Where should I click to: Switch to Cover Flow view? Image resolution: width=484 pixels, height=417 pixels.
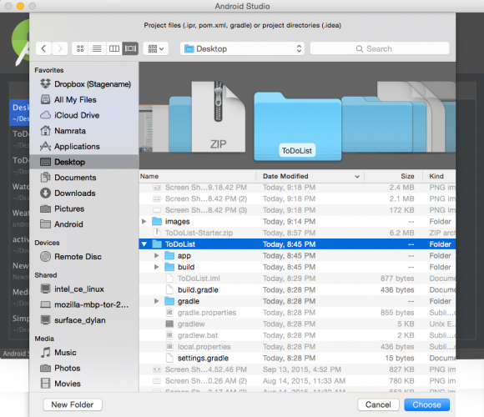click(130, 48)
